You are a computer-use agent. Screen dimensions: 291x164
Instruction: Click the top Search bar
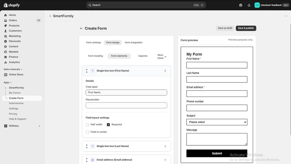(x=146, y=5)
